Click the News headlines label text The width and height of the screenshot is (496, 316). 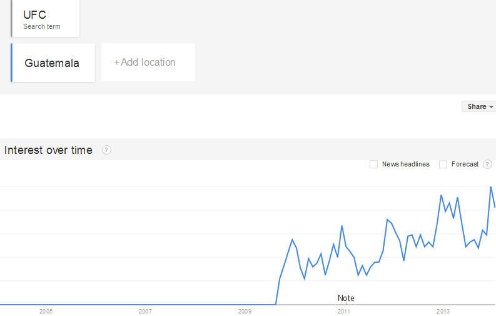click(405, 165)
